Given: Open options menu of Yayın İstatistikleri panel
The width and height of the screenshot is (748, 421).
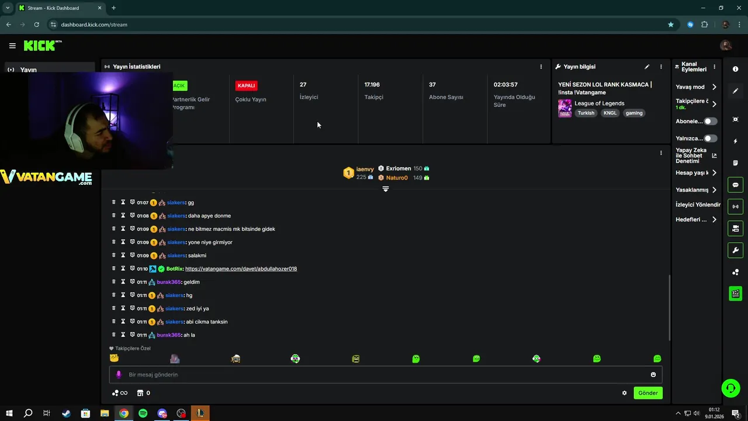Looking at the screenshot, I should [x=541, y=67].
